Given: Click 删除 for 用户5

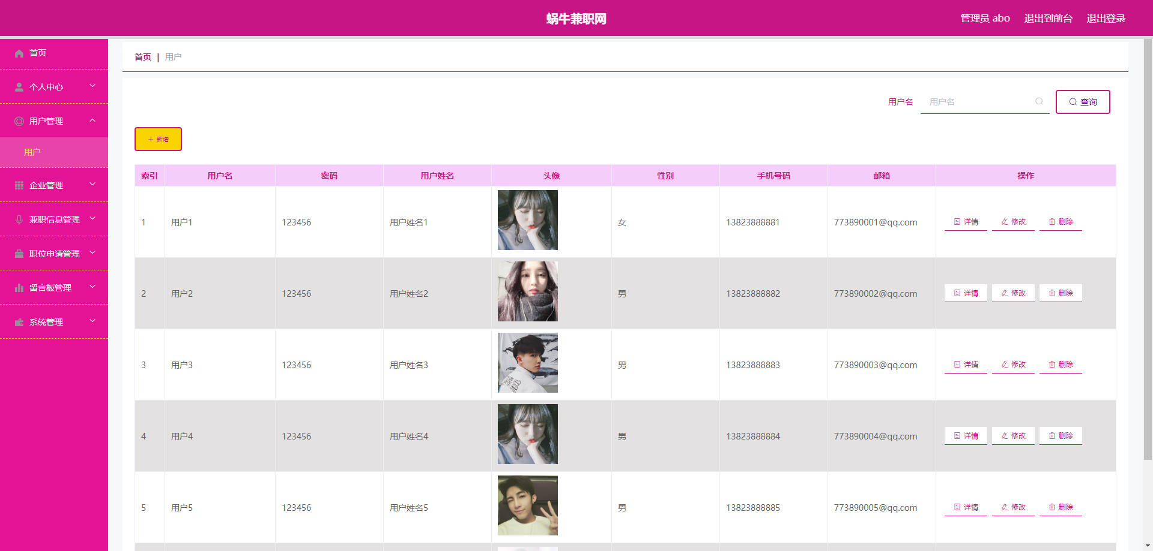Looking at the screenshot, I should (1061, 507).
